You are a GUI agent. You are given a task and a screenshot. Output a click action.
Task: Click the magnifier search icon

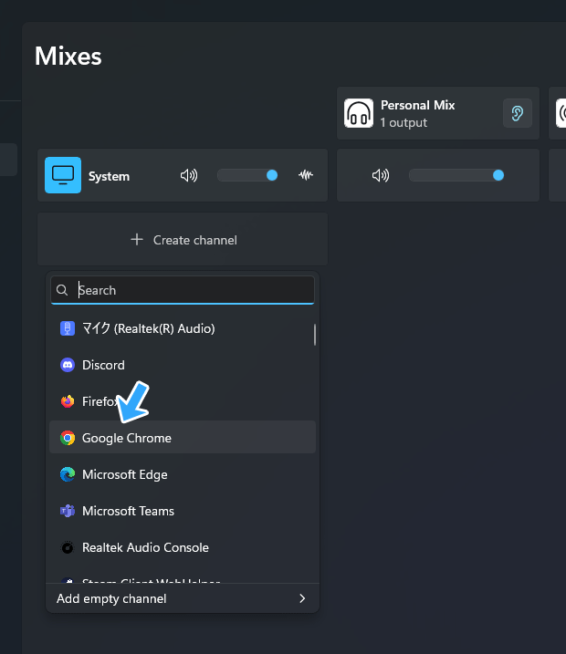click(x=63, y=290)
